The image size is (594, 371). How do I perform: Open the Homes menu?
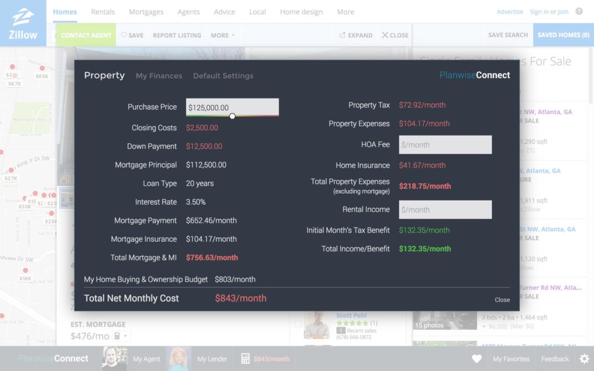65,12
